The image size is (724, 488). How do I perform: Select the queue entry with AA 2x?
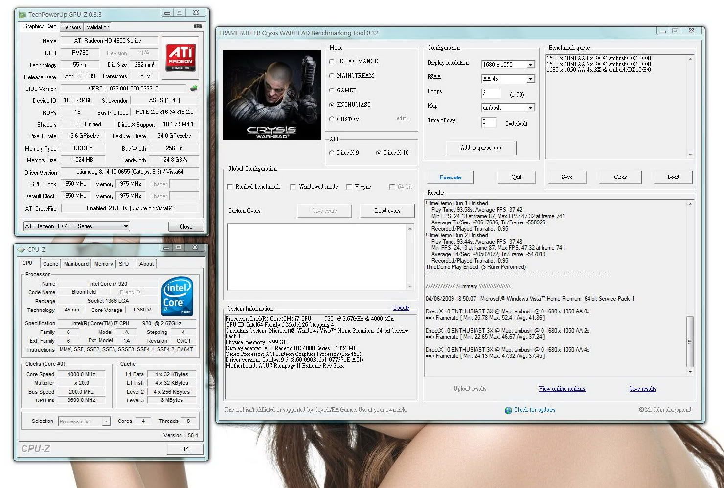click(x=598, y=64)
